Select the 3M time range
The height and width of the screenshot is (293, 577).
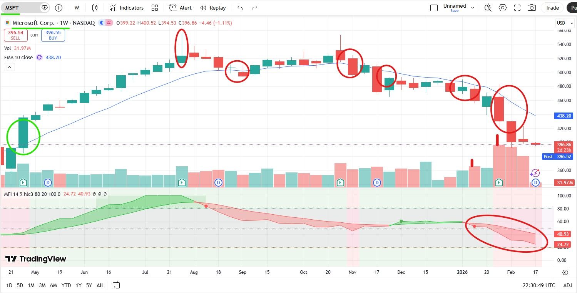point(42,285)
